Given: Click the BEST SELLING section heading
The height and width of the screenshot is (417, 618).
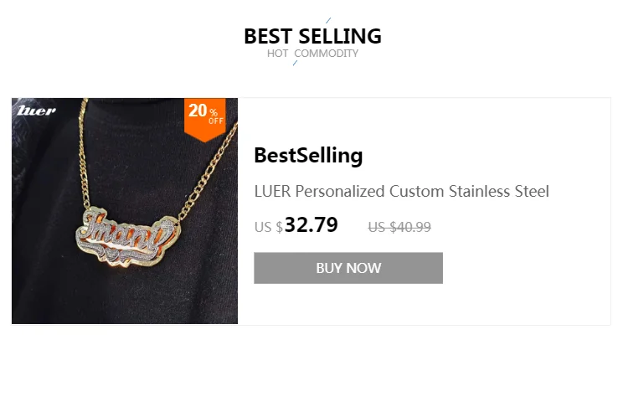Looking at the screenshot, I should click(x=312, y=36).
